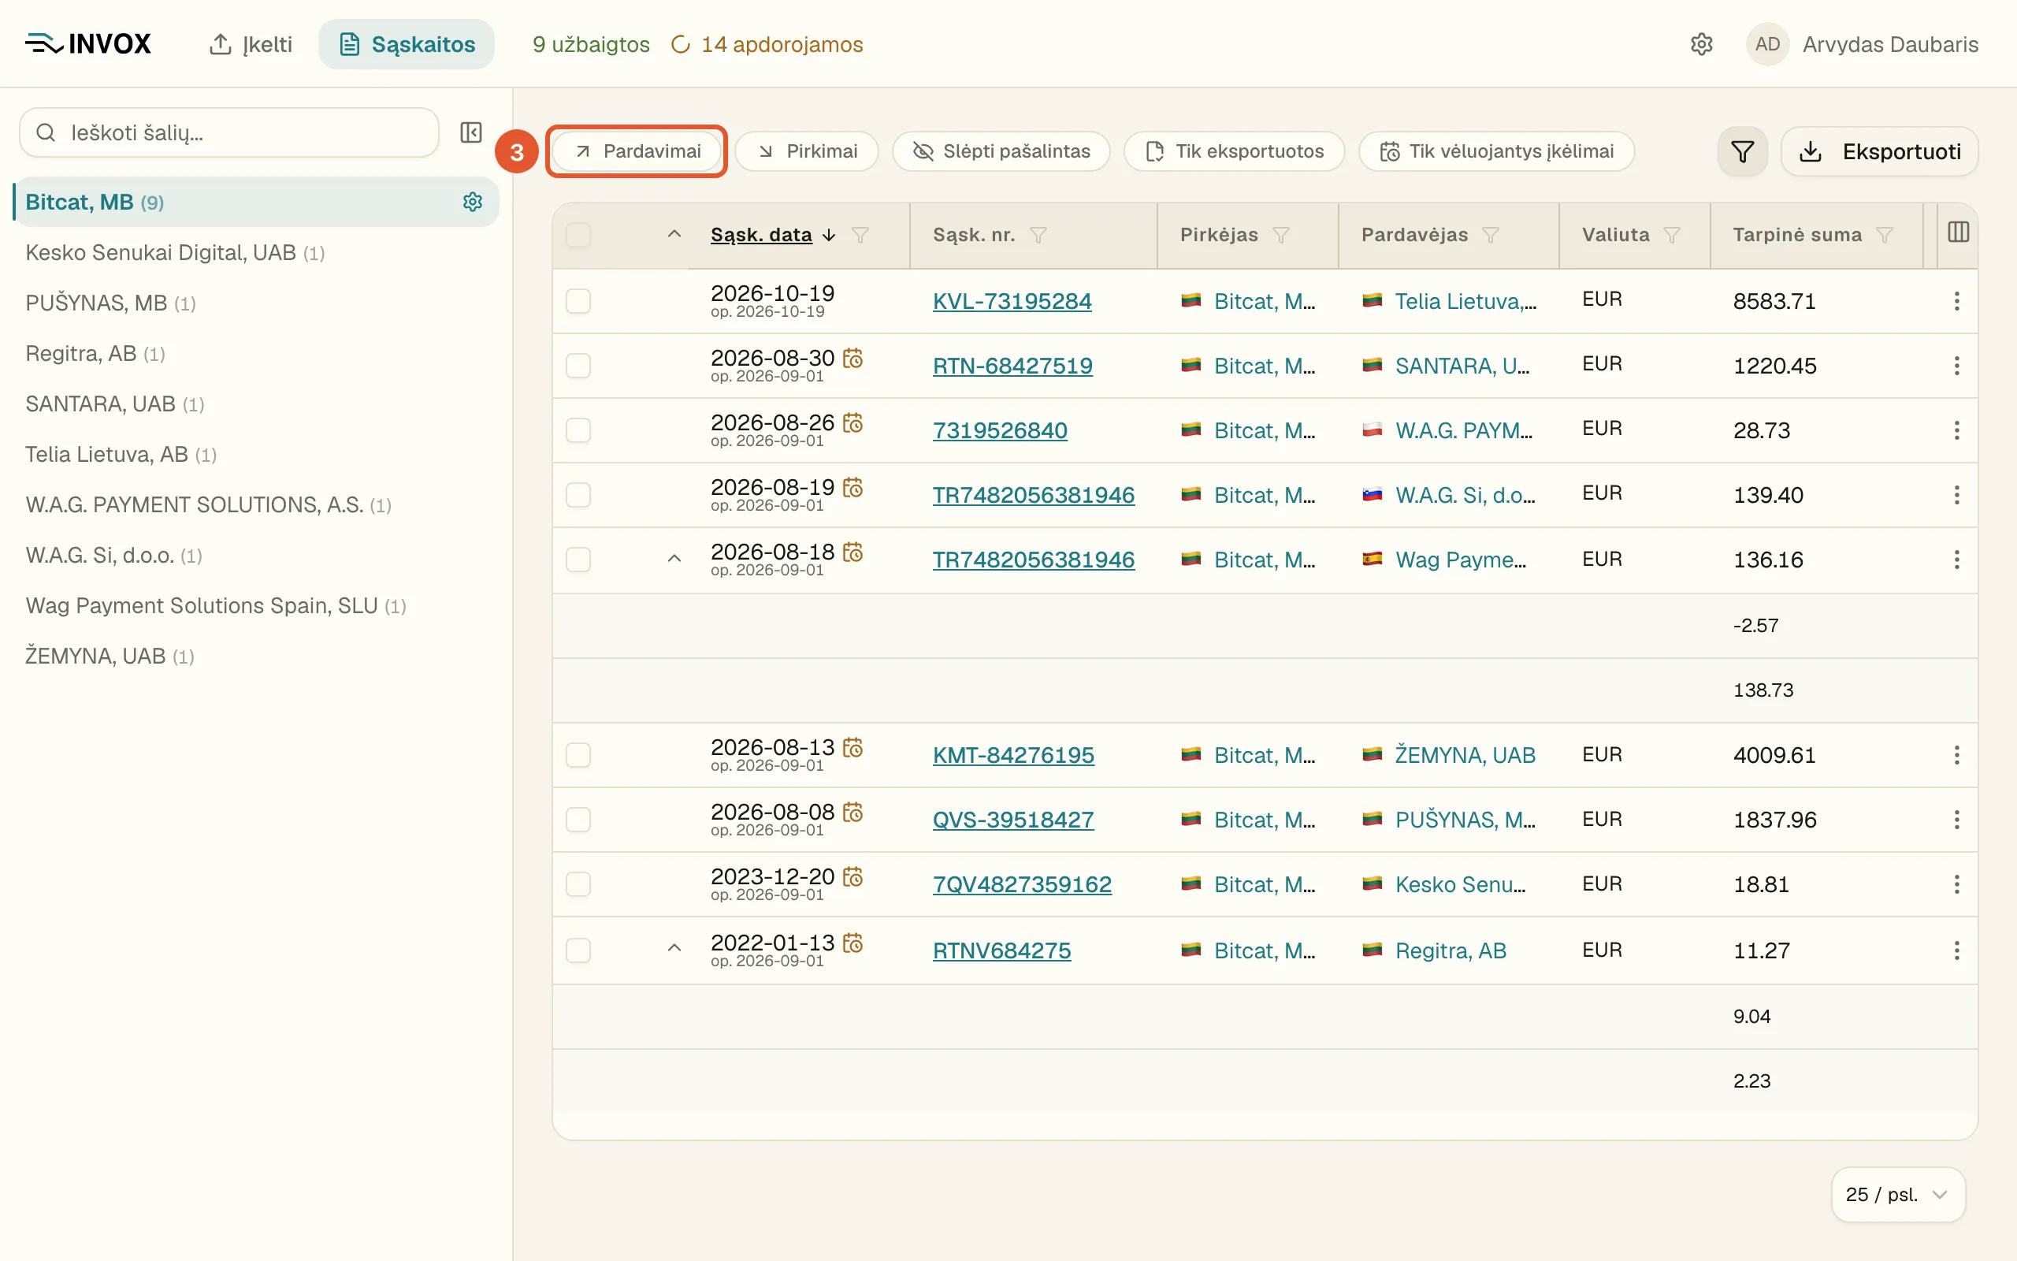Switch to the Sąskaitos tab
The image size is (2017, 1261).
[407, 44]
